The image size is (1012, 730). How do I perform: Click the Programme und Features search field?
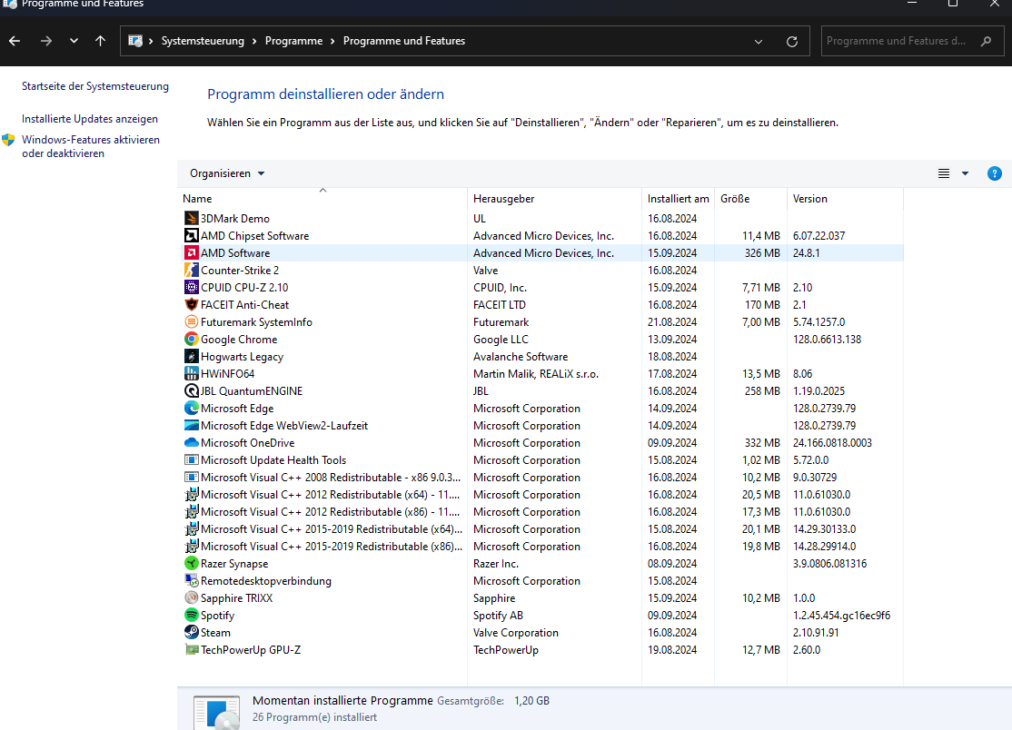912,41
